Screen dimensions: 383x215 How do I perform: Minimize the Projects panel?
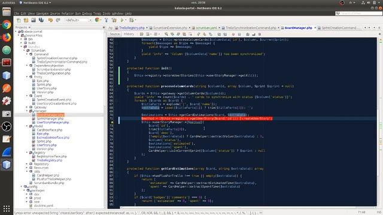[x=104, y=27]
